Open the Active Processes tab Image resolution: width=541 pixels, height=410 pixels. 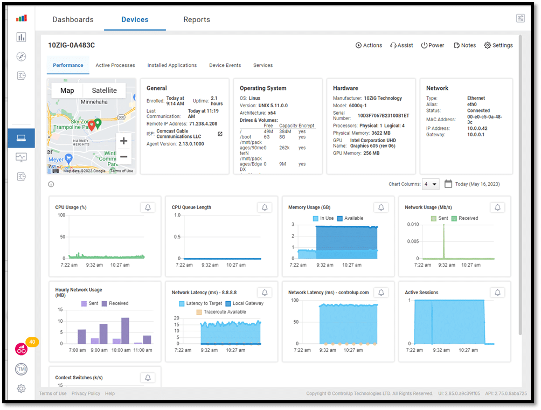(115, 65)
